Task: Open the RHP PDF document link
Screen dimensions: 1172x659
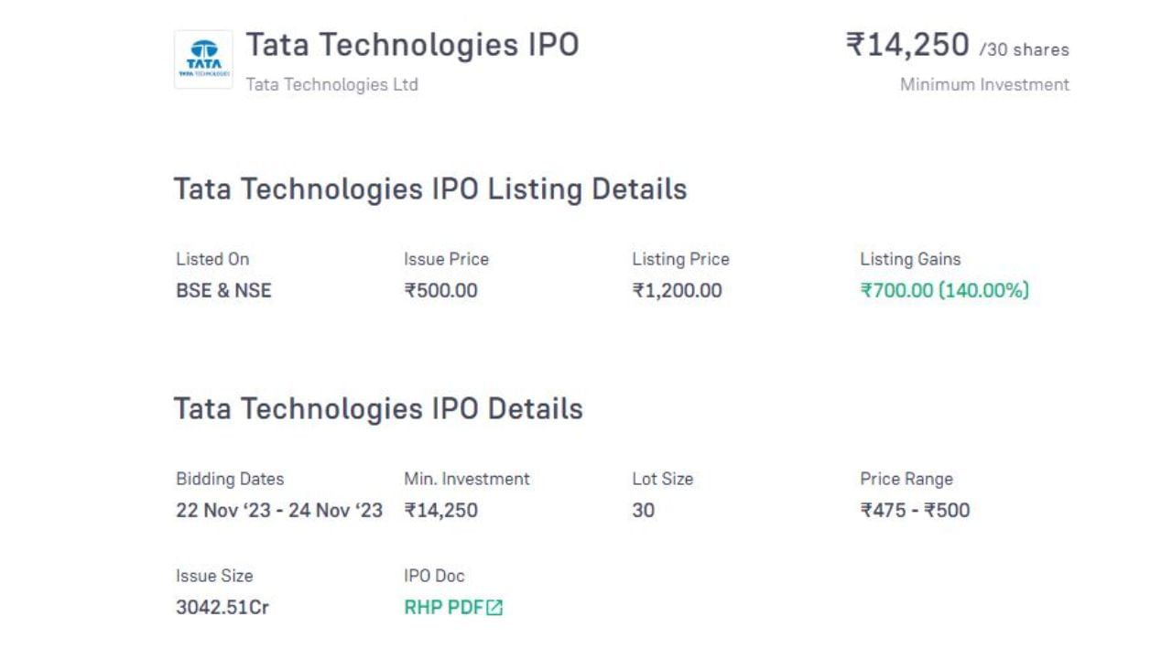Action: [444, 607]
